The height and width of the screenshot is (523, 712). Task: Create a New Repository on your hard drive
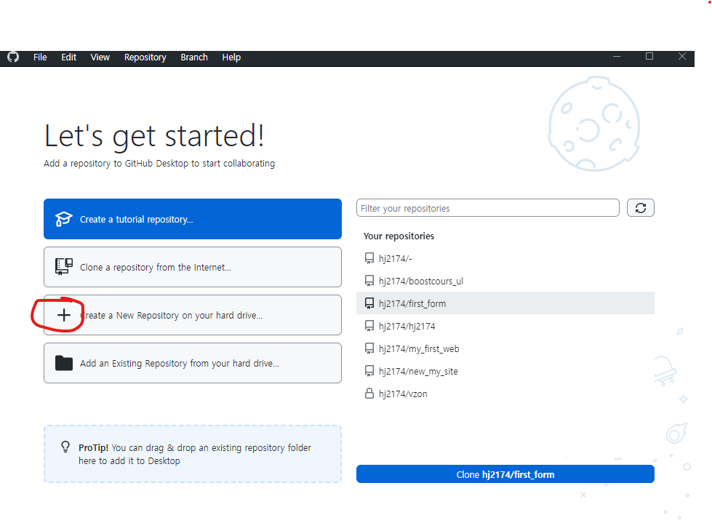point(193,315)
